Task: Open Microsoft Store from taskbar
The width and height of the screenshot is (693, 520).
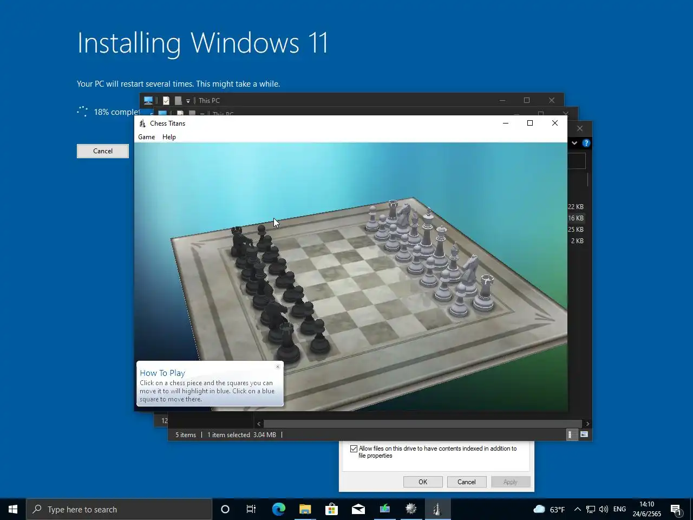Action: click(x=331, y=509)
